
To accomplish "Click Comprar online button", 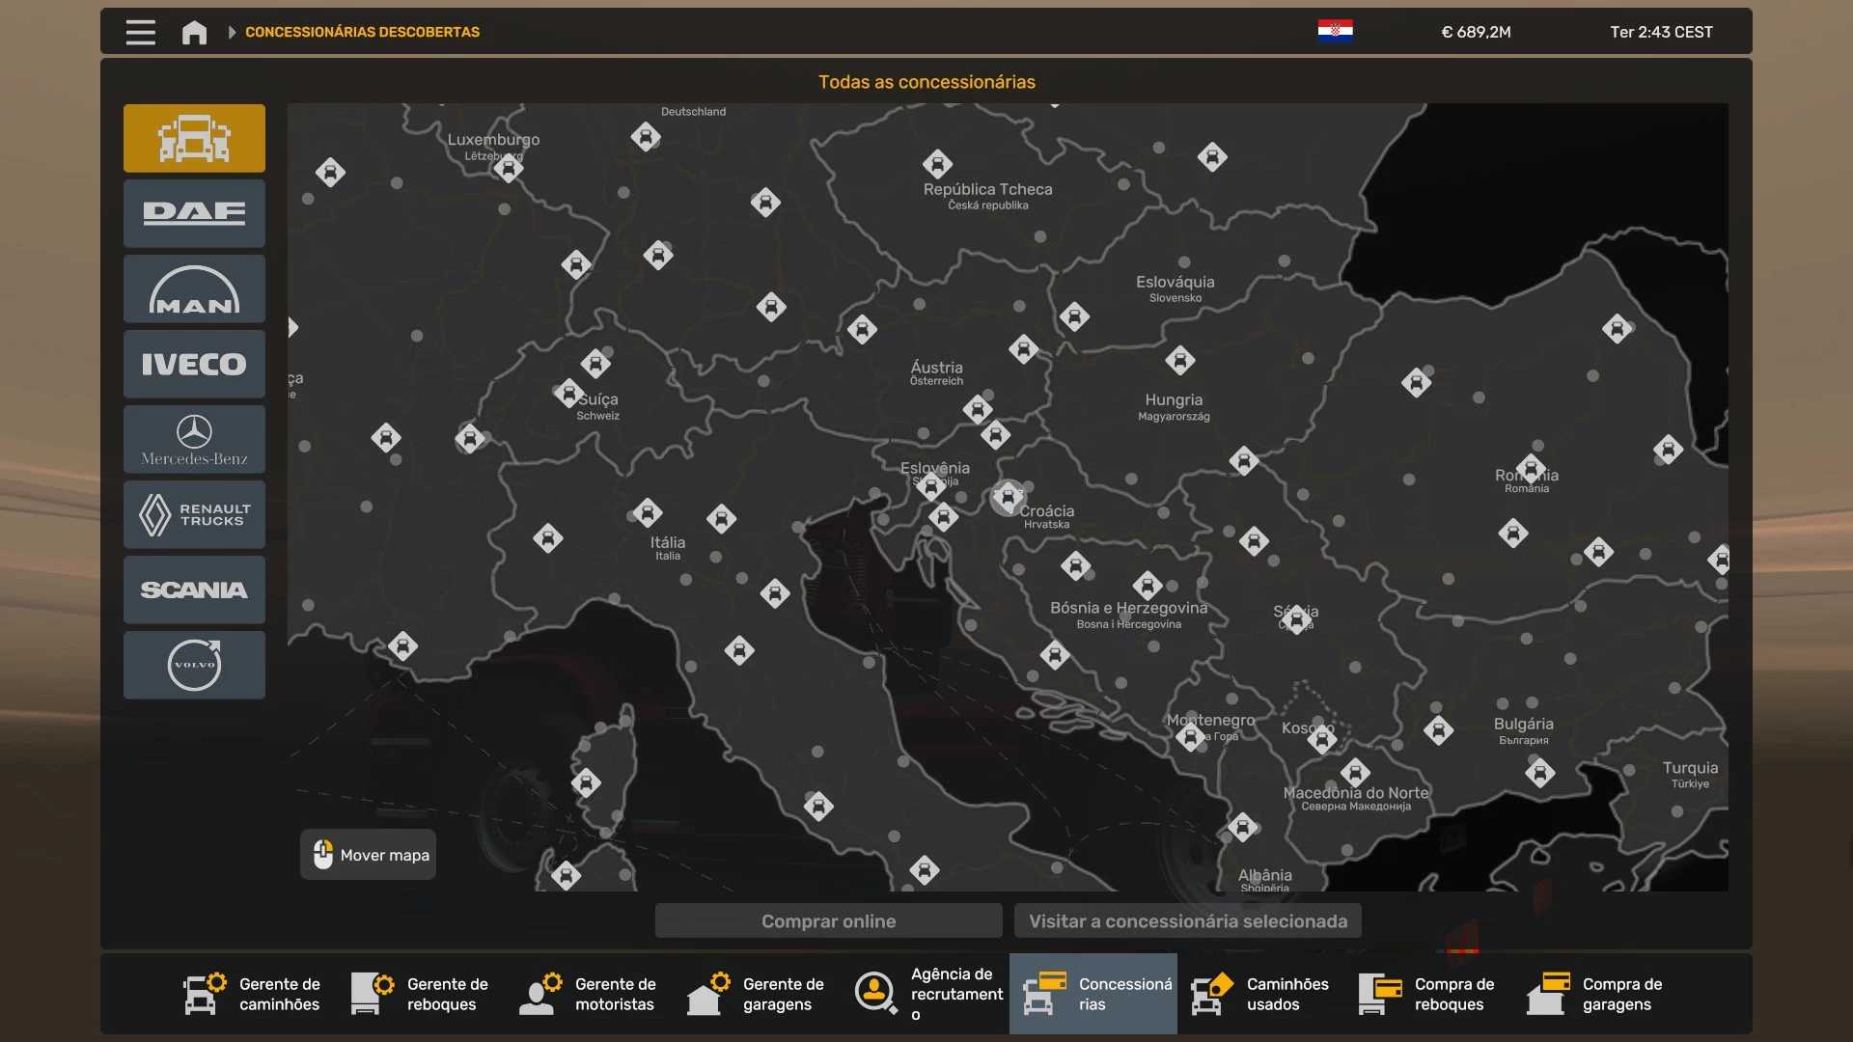I will pos(828,920).
